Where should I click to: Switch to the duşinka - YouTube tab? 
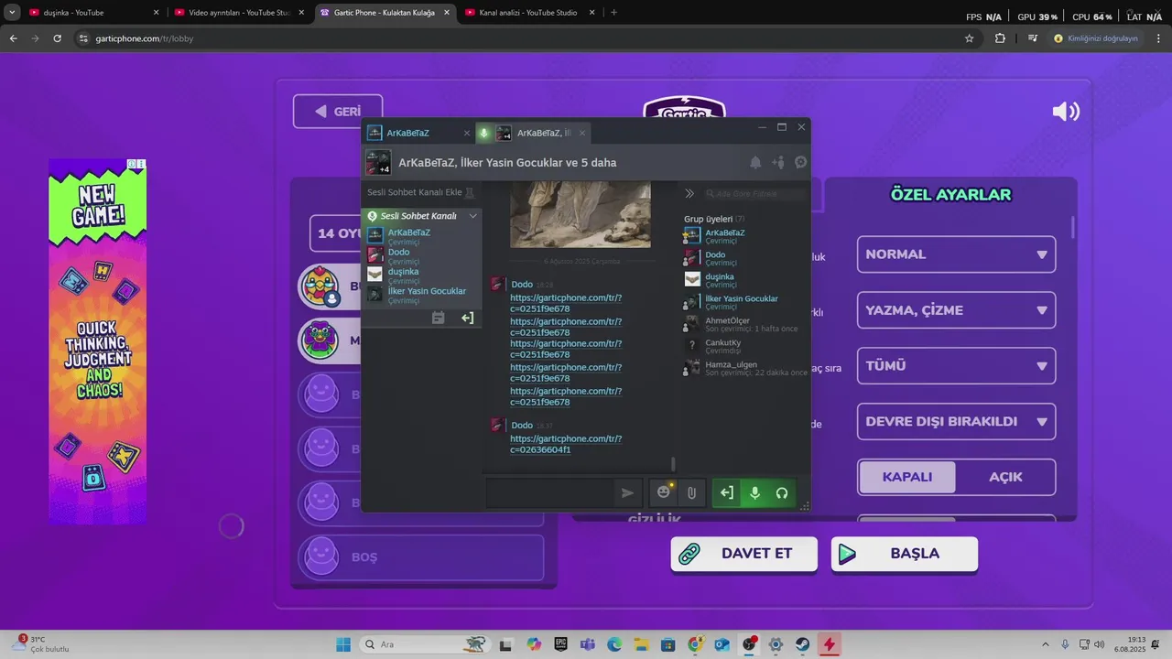coord(93,13)
